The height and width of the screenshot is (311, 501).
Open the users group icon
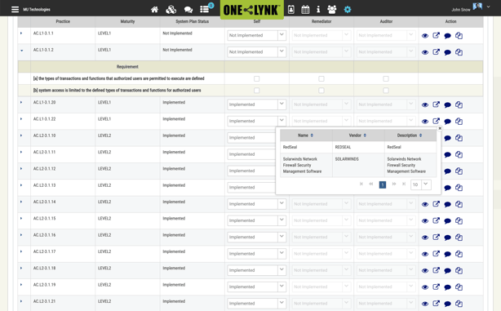click(332, 10)
